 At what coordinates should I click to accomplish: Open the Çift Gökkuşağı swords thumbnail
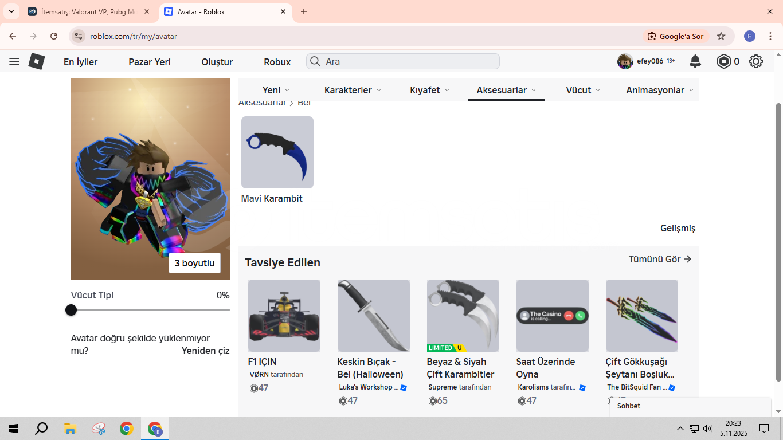click(642, 316)
